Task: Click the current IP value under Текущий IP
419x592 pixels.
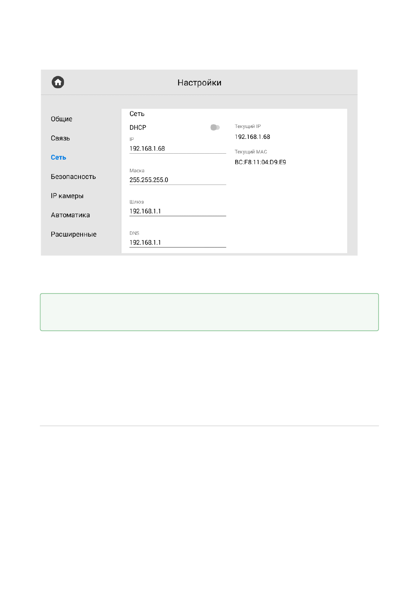Action: pos(252,137)
